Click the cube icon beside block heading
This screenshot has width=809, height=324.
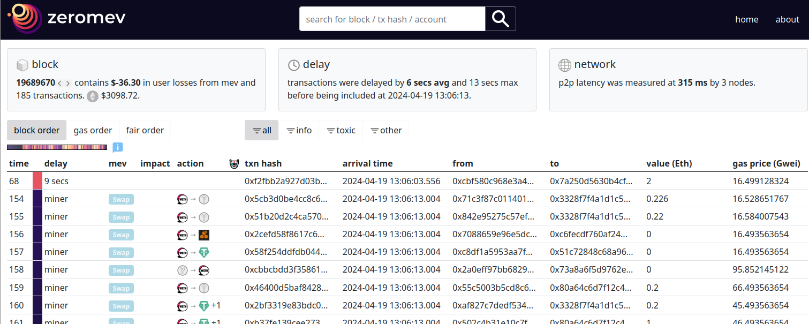[x=22, y=65]
